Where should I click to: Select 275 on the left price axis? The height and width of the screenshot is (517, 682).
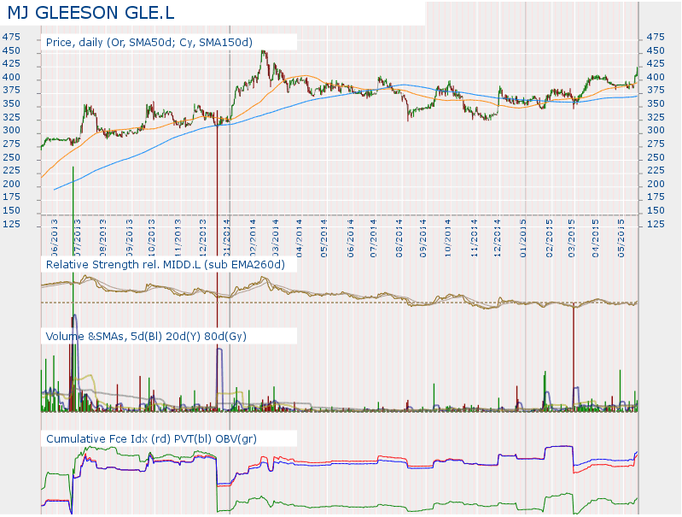coord(11,144)
